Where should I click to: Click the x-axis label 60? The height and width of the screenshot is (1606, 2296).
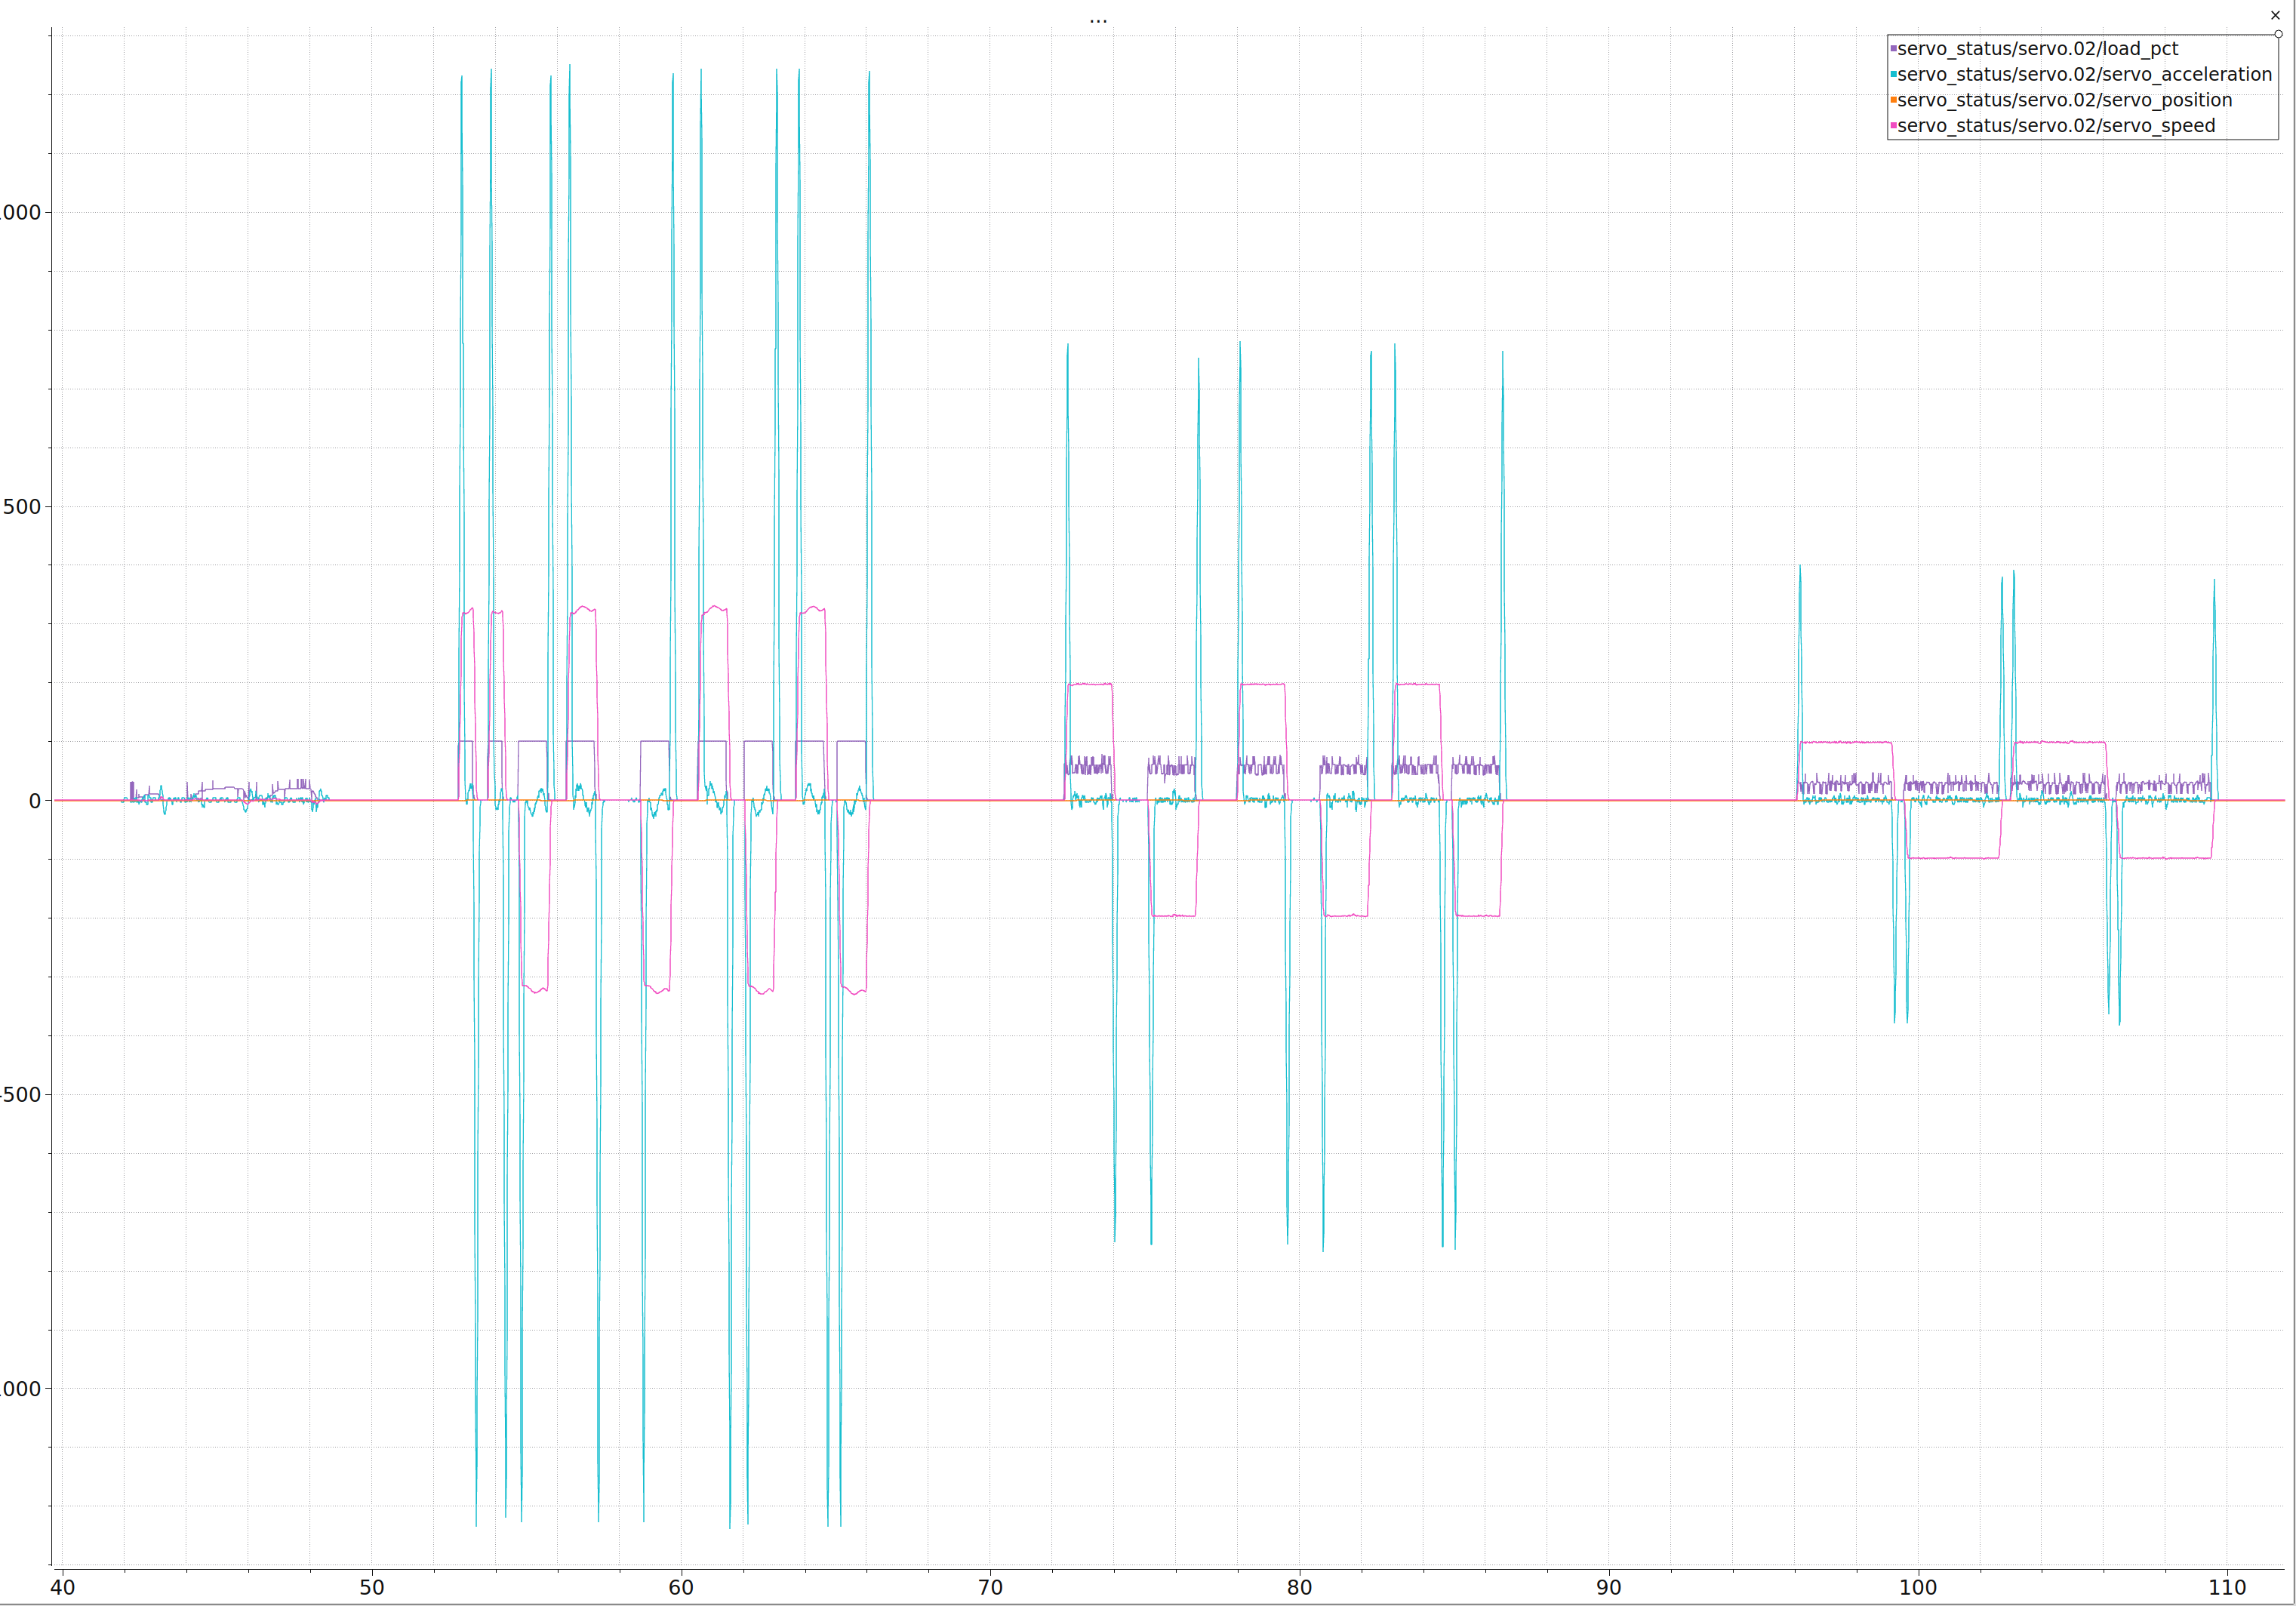(x=681, y=1588)
